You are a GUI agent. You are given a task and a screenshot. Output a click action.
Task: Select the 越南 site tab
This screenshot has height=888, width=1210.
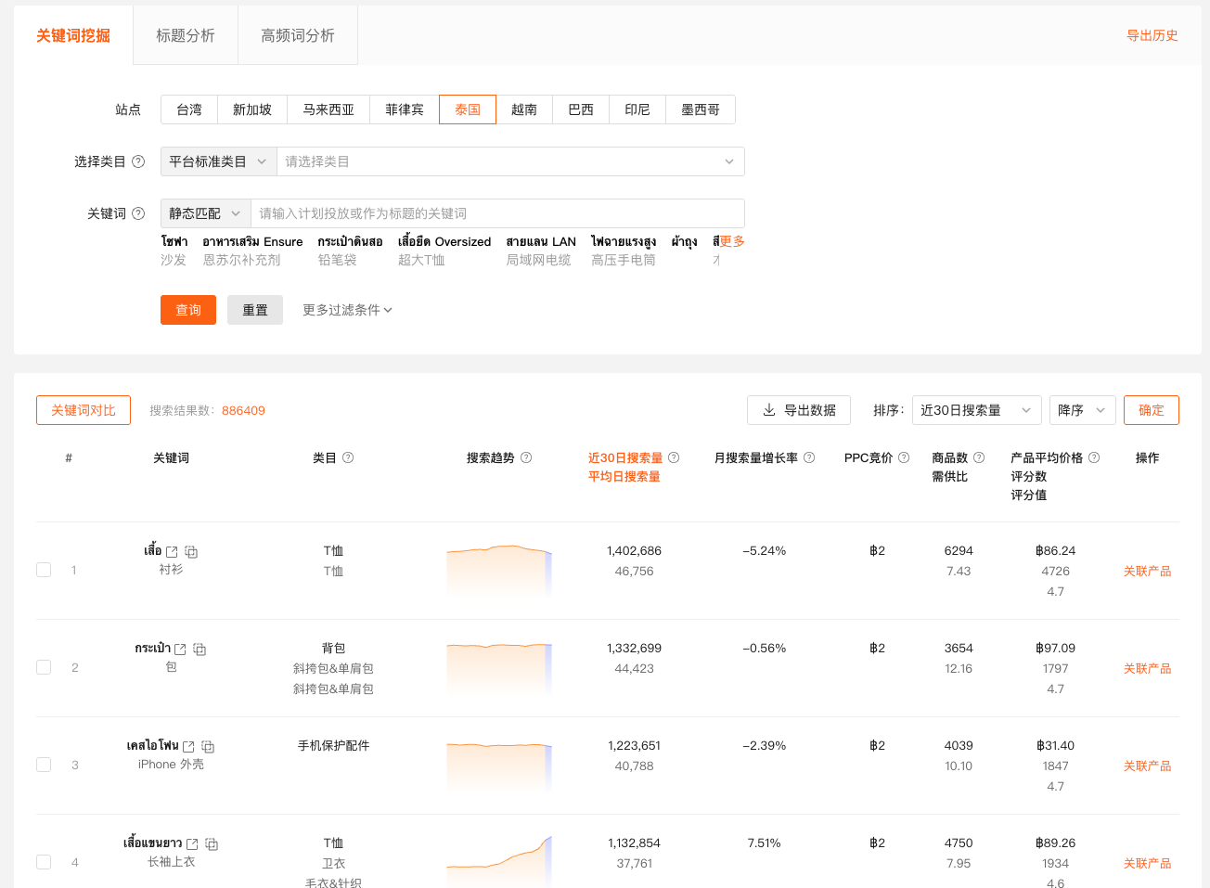tap(524, 109)
